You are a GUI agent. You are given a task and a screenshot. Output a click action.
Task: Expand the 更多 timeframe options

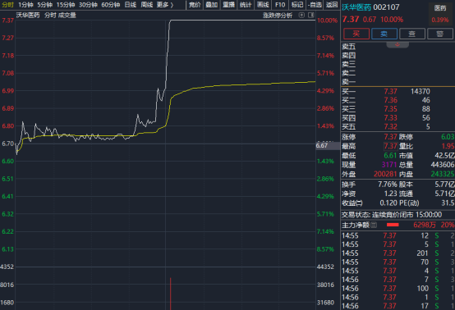(x=165, y=5)
